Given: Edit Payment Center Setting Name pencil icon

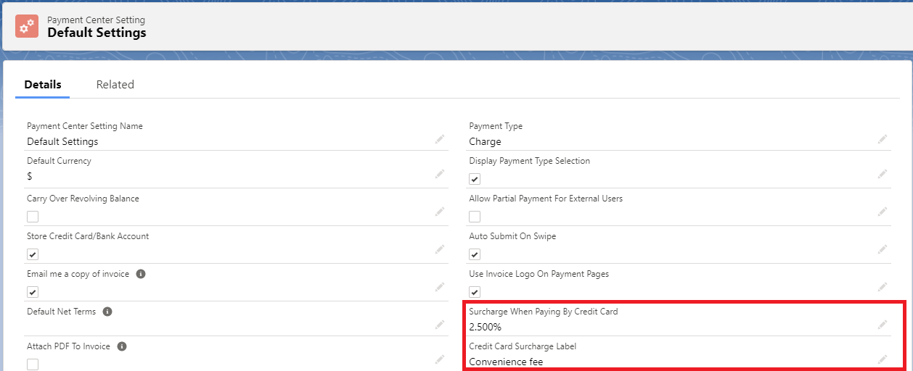Looking at the screenshot, I should [x=440, y=139].
